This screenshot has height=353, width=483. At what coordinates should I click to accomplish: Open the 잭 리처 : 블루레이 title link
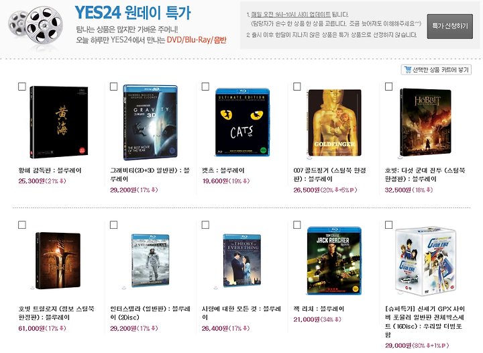click(x=319, y=309)
